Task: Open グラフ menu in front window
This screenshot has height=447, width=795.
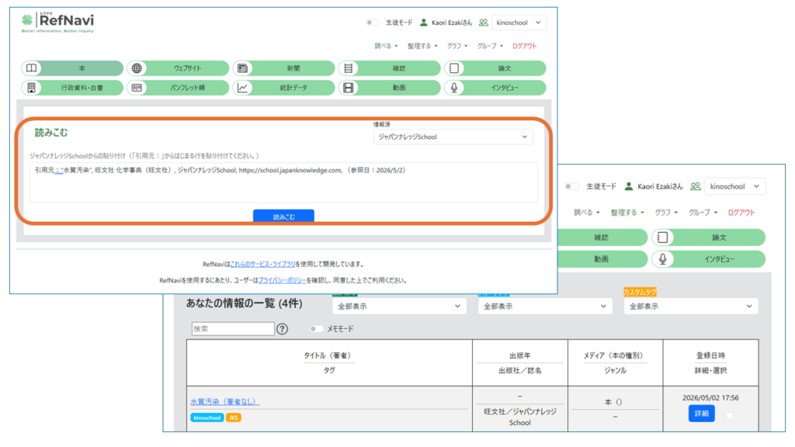Action: pos(457,46)
